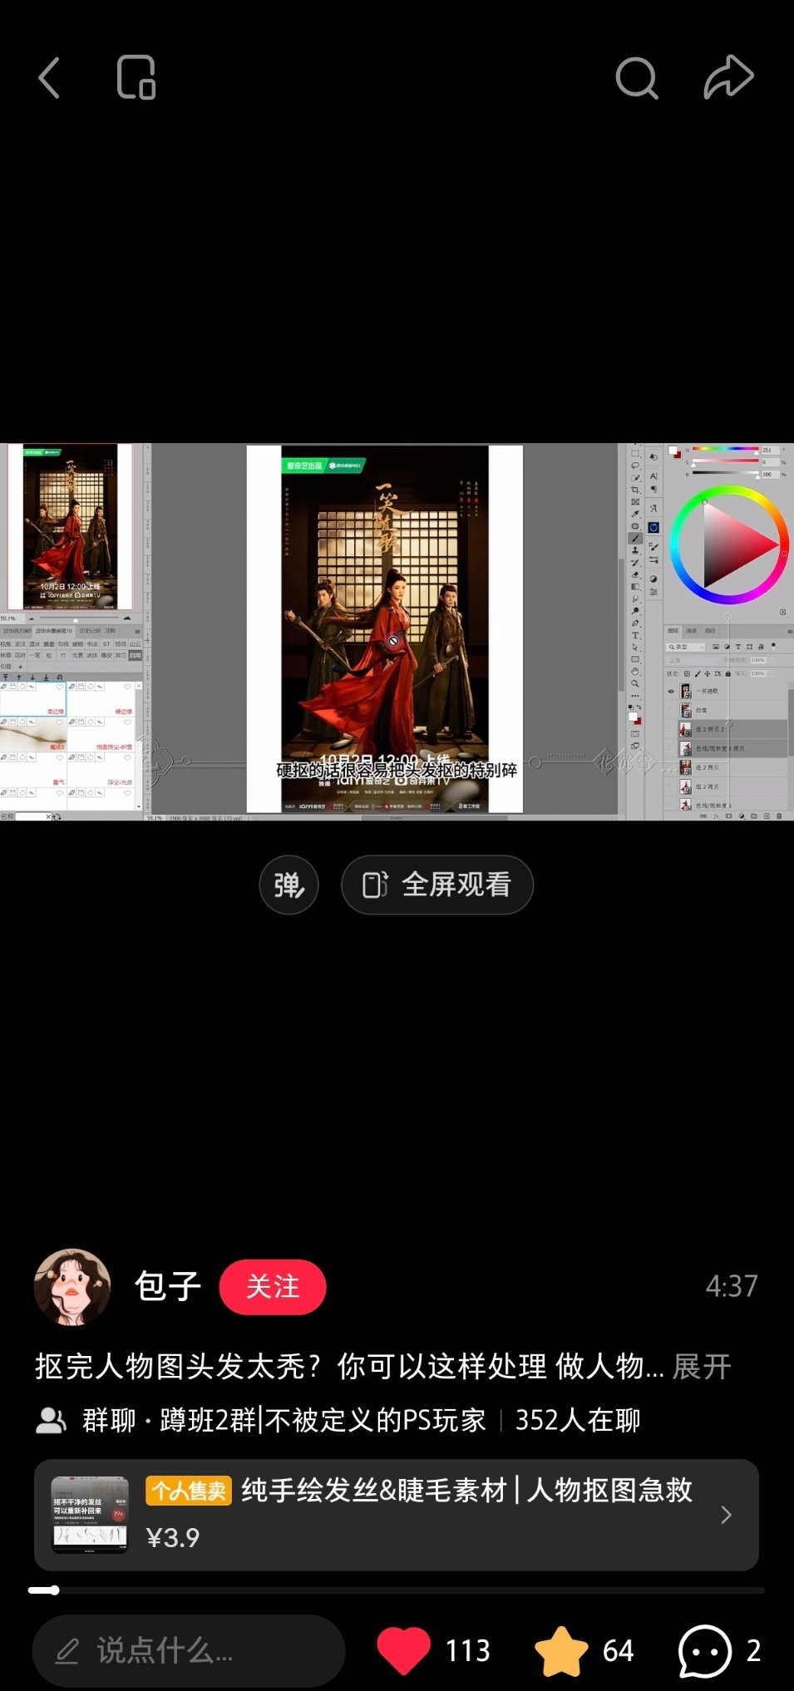Toggle the layer filter on/off switch in Layers panel
This screenshot has width=794, height=1691.
click(x=773, y=647)
